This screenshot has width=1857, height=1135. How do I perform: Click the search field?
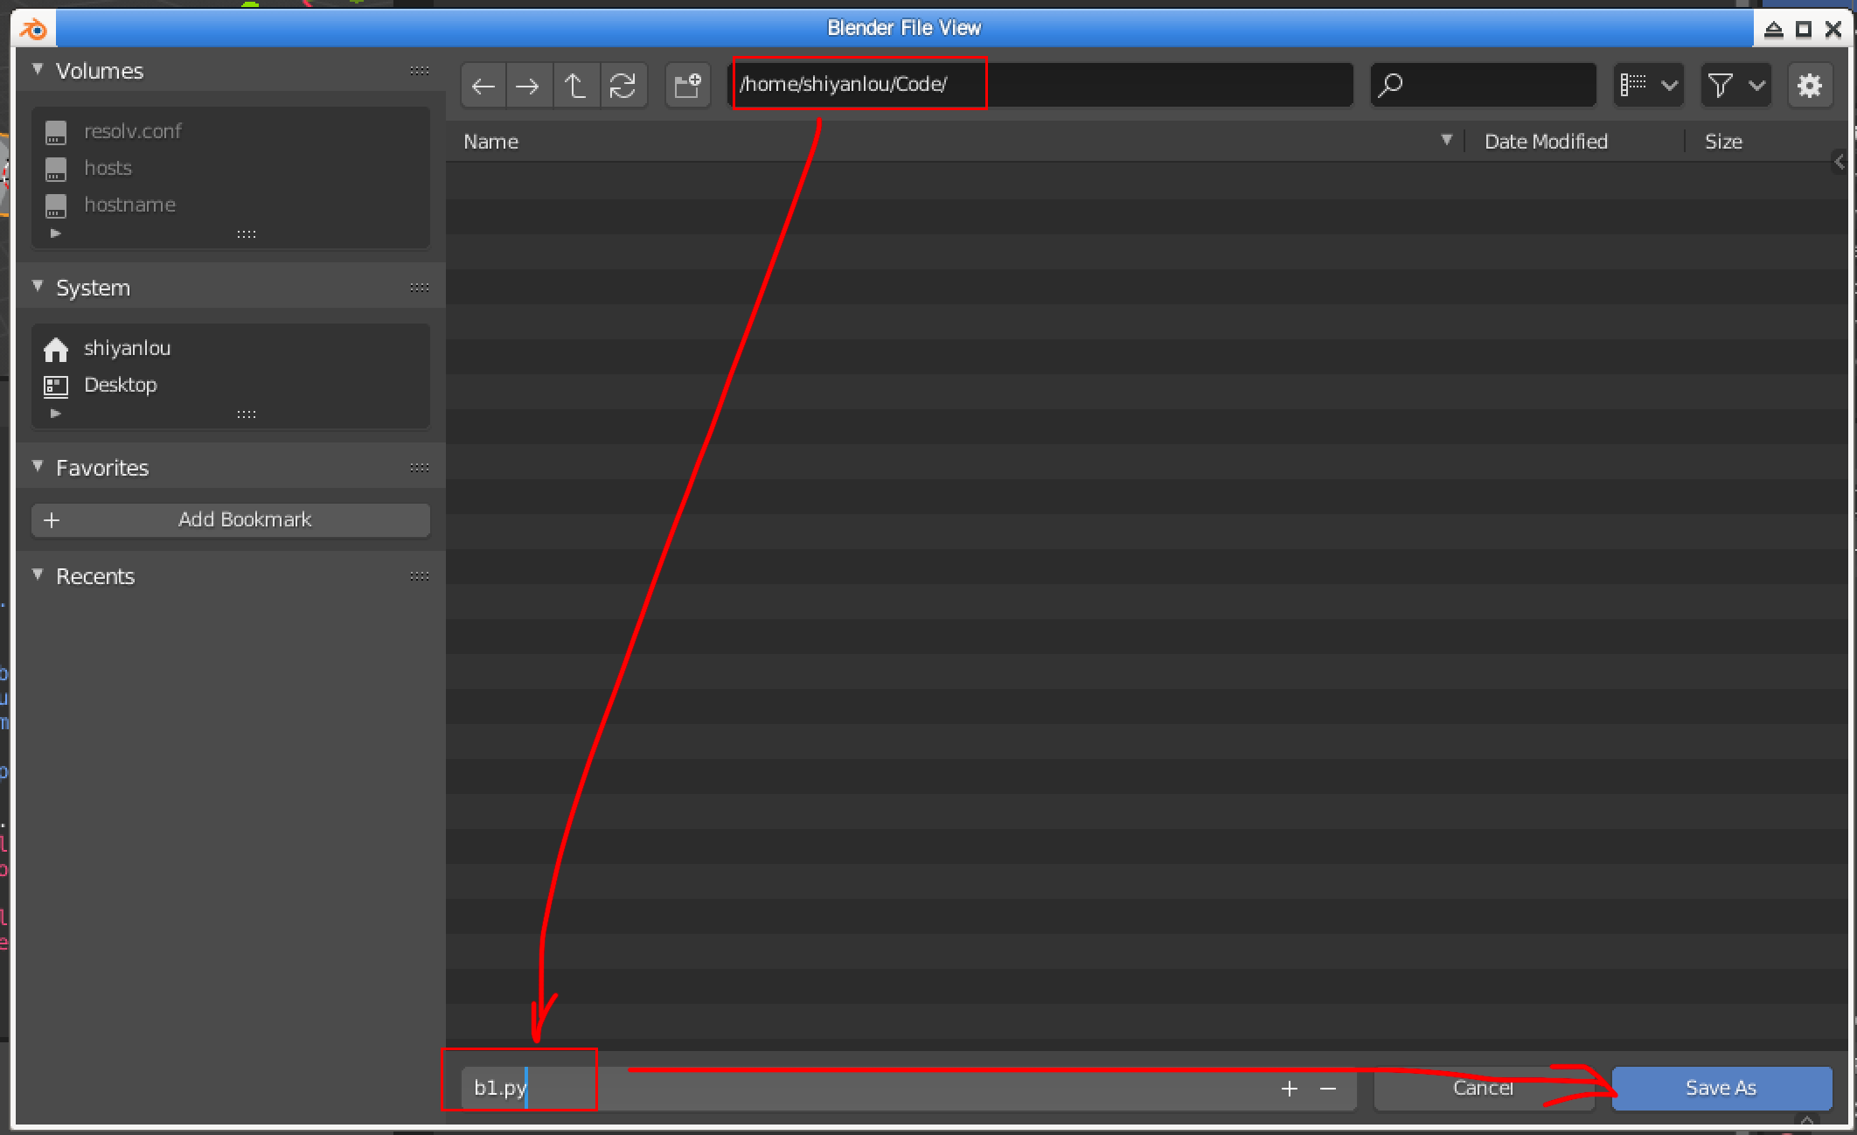1484,85
